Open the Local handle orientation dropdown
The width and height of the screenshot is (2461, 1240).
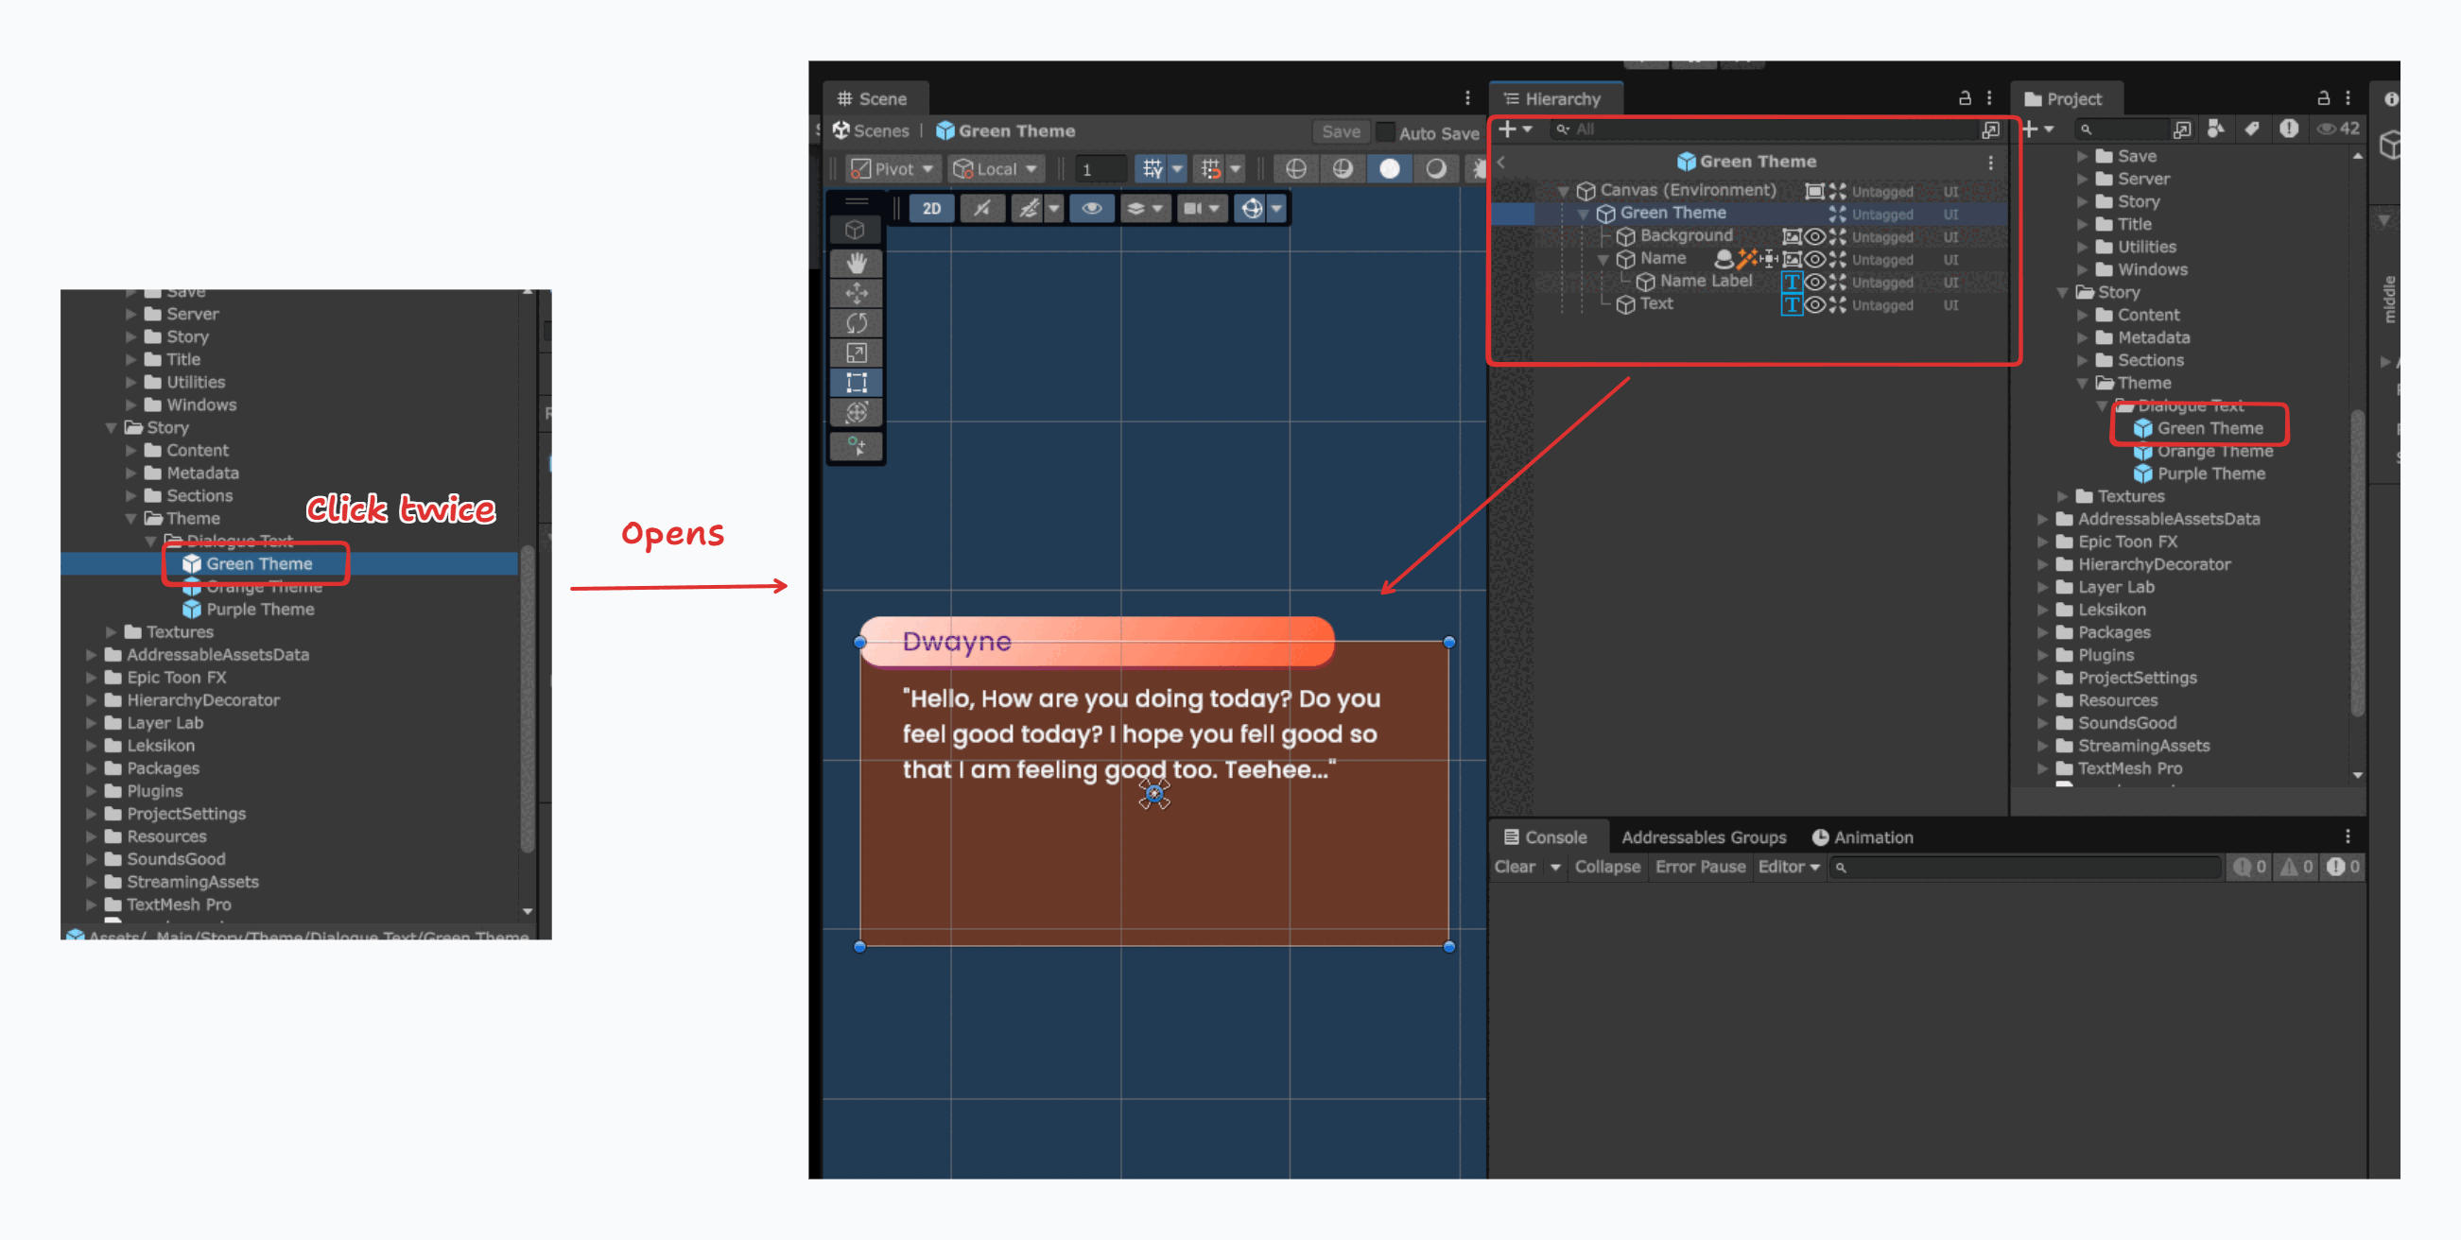[x=995, y=170]
